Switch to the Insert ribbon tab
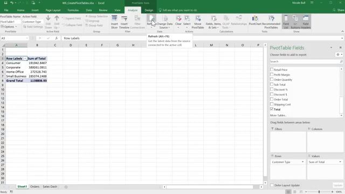This screenshot has width=345, height=194. [35, 10]
